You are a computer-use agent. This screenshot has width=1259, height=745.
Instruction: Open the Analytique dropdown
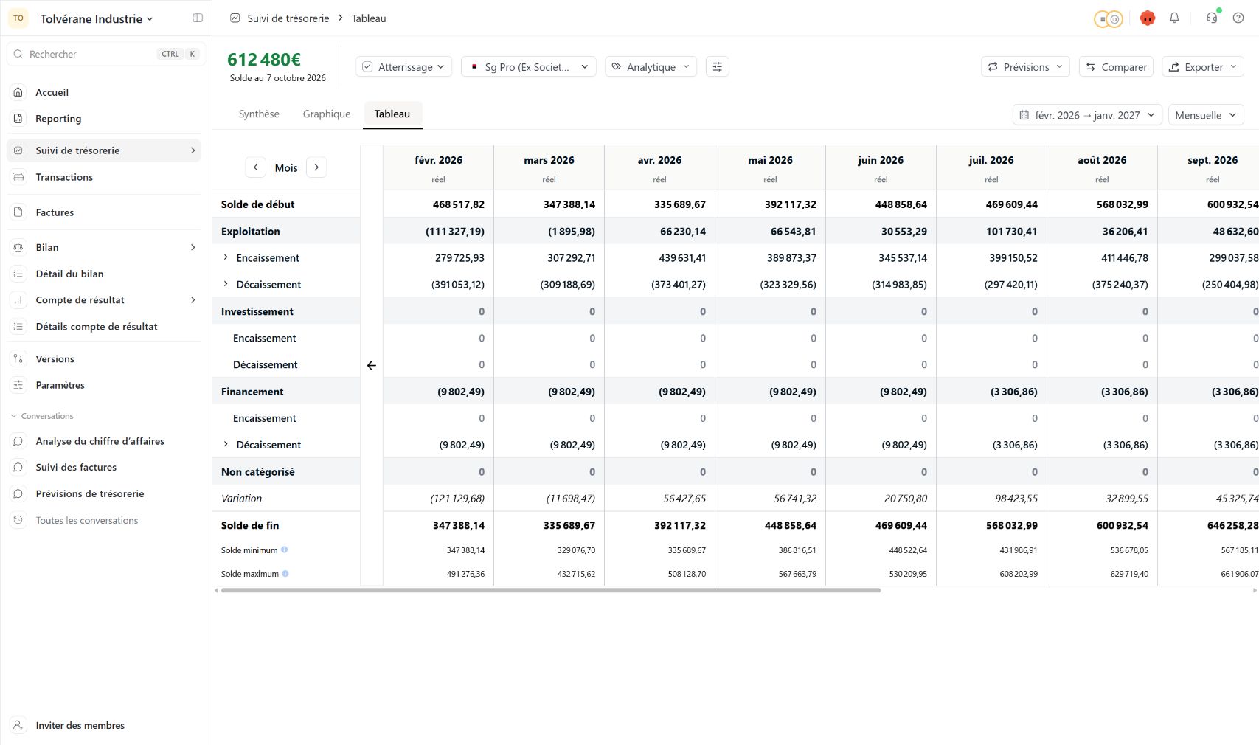point(651,66)
